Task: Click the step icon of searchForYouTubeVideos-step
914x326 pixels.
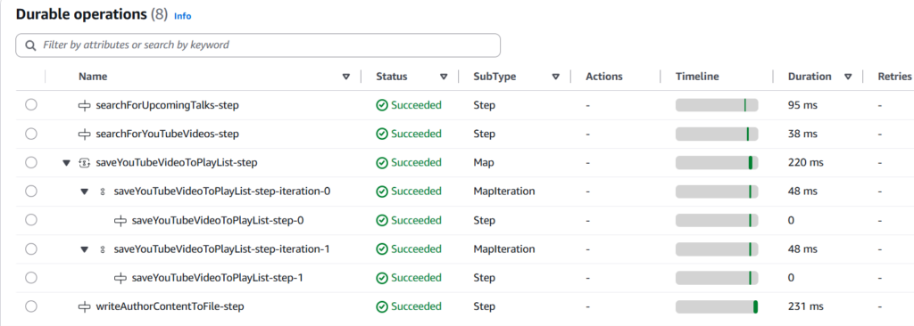Action: coord(85,134)
